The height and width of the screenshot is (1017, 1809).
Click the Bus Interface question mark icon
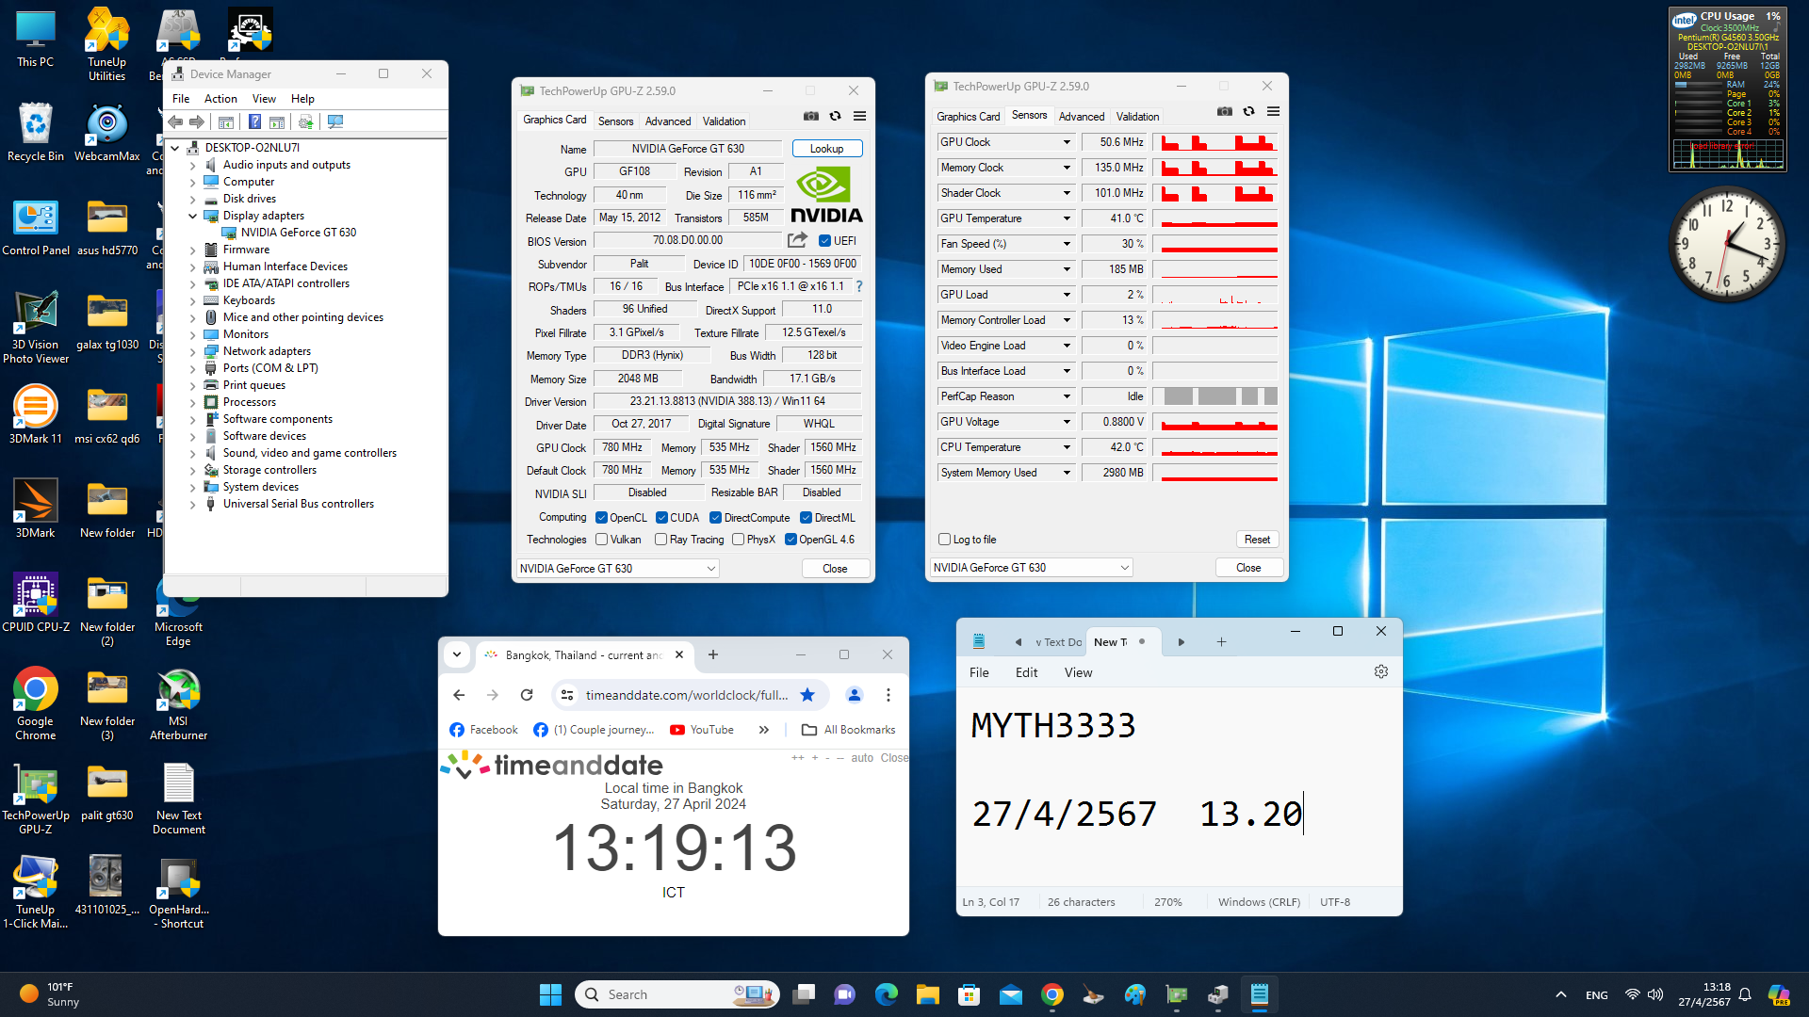coord(858,286)
